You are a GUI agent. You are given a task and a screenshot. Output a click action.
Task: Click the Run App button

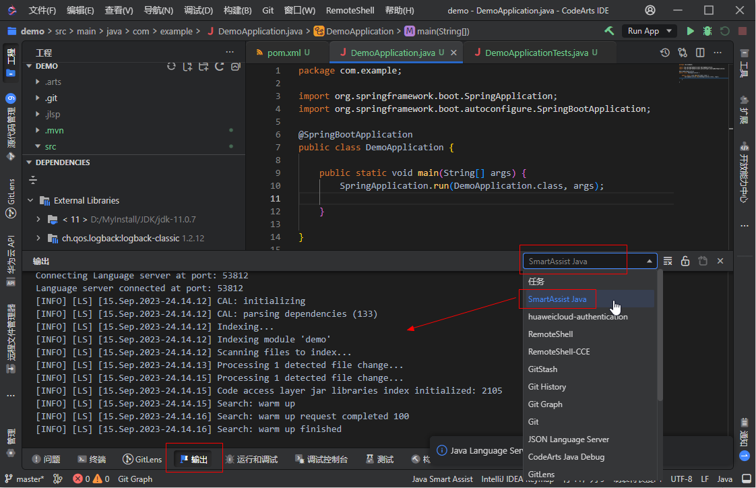pos(643,30)
